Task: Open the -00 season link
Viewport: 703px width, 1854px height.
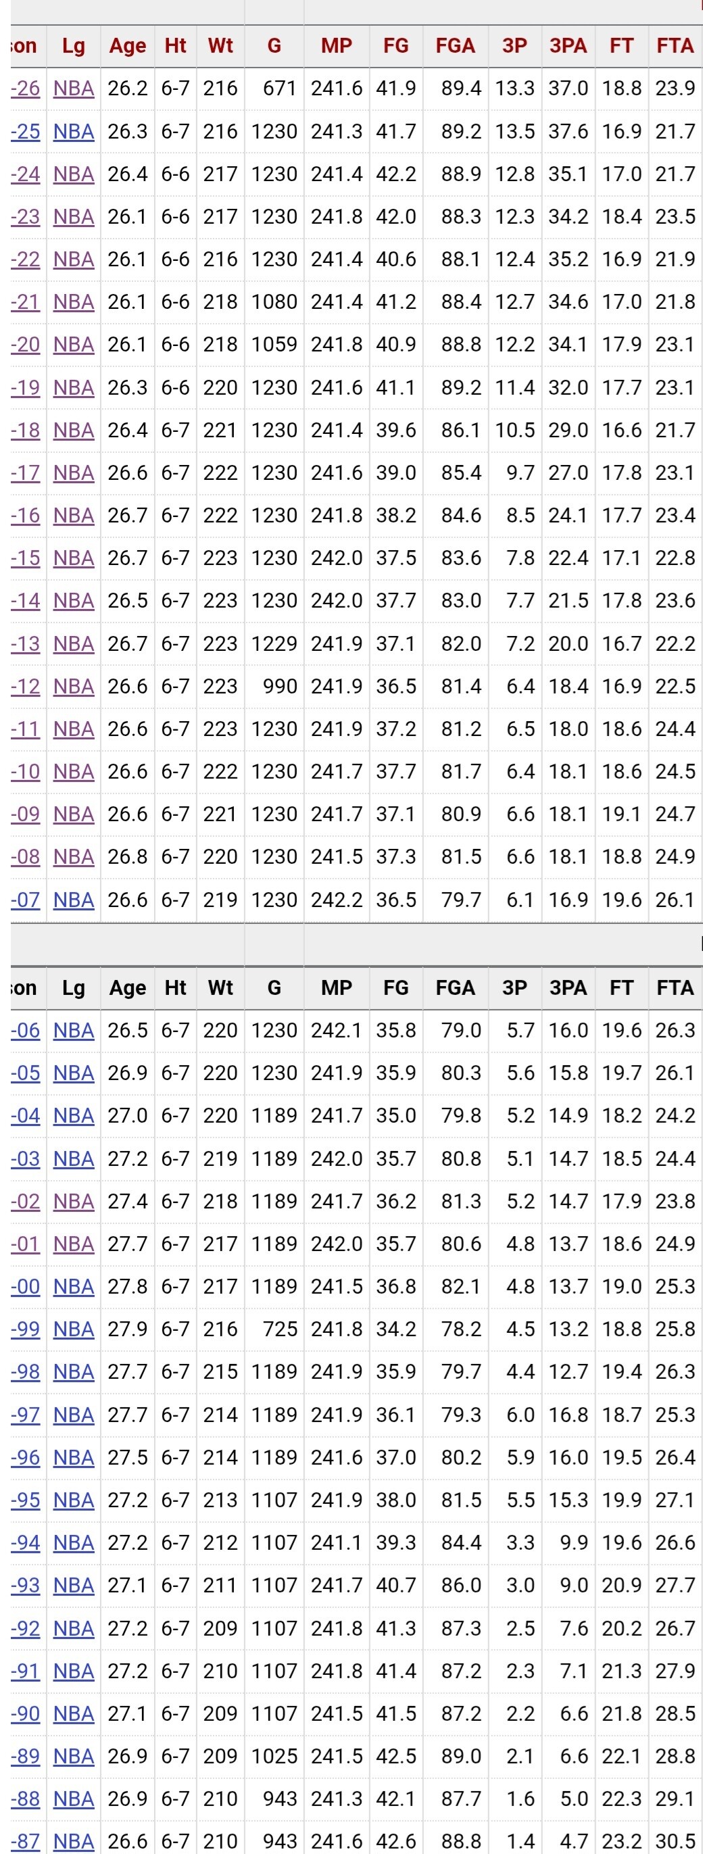Action: [26, 1287]
